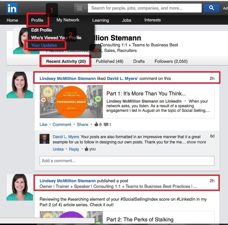Select Who's Viewed Your Profile entry
The image size is (228, 225).
pos(56,37)
